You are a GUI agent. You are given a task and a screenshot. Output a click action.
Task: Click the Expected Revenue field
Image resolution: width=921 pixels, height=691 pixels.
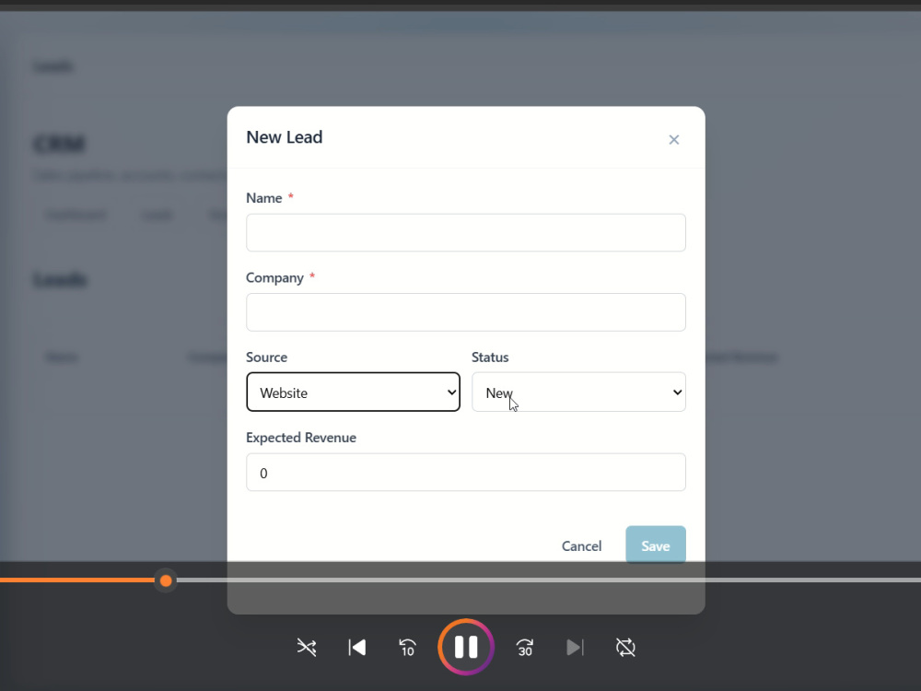click(x=466, y=473)
